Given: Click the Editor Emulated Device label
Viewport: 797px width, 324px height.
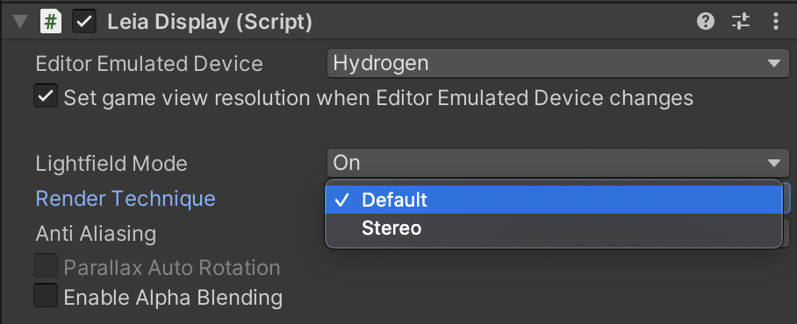Looking at the screenshot, I should coord(149,64).
